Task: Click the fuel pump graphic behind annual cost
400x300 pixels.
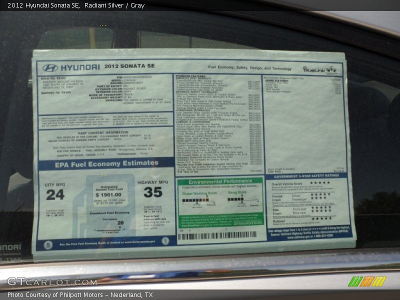Action: click(103, 205)
